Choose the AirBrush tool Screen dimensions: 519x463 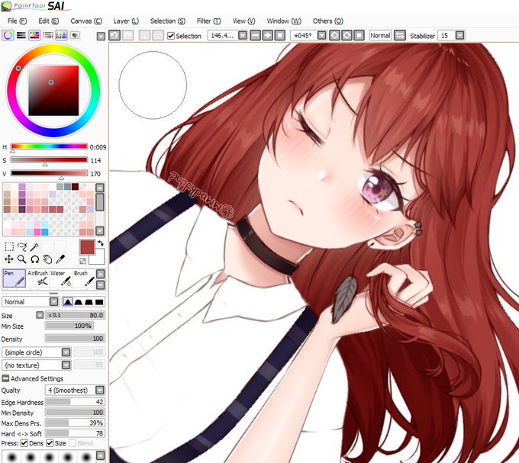tap(37, 278)
